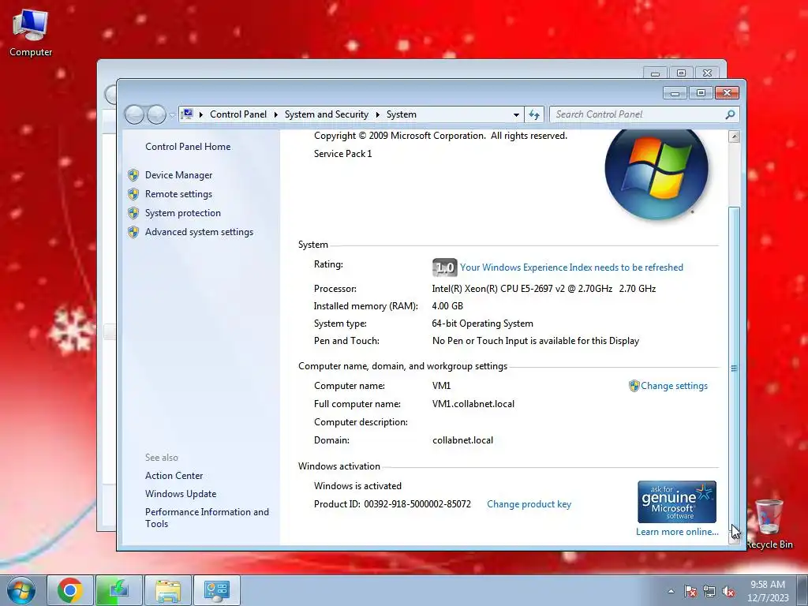Click the VM1.collabnet.local full computer name

(x=473, y=404)
